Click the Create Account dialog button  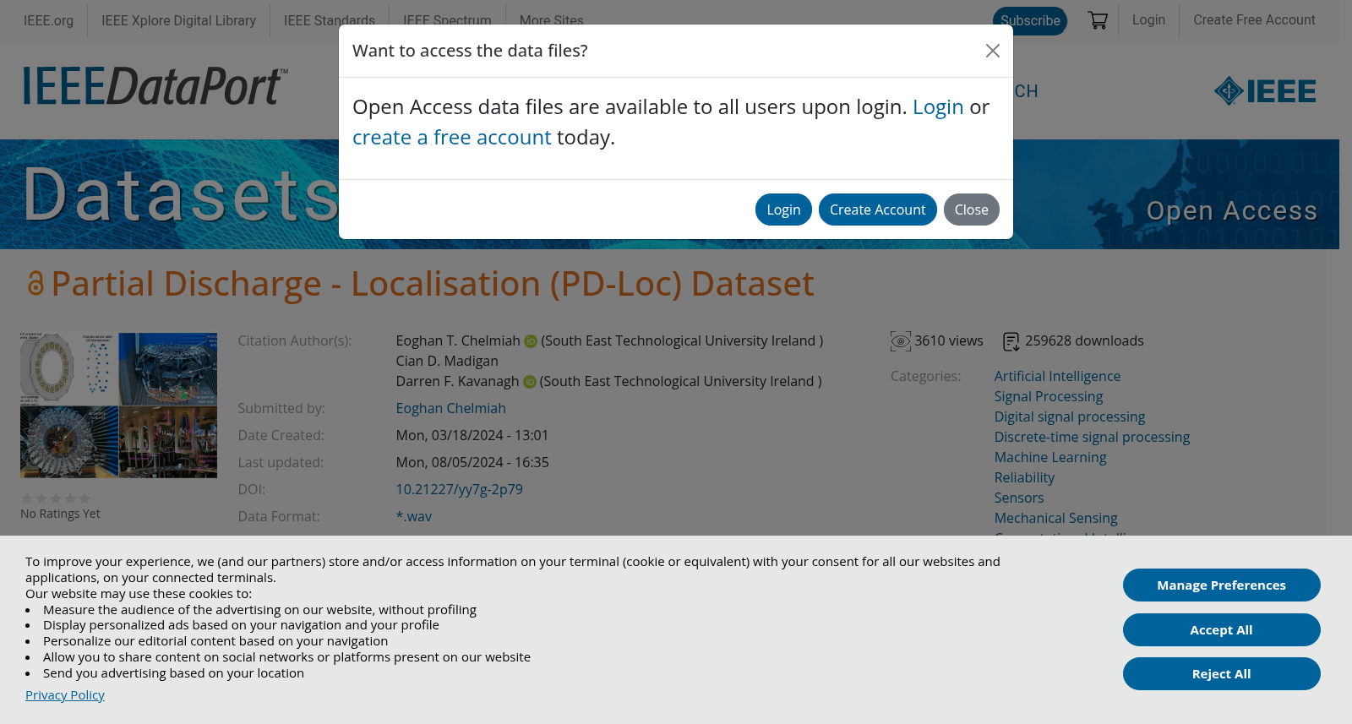[x=877, y=210]
